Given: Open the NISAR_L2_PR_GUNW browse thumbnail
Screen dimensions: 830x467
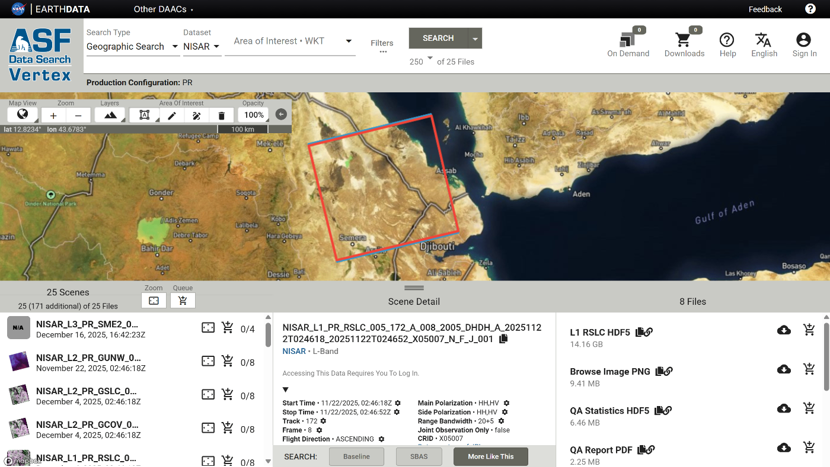Looking at the screenshot, I should tap(19, 361).
